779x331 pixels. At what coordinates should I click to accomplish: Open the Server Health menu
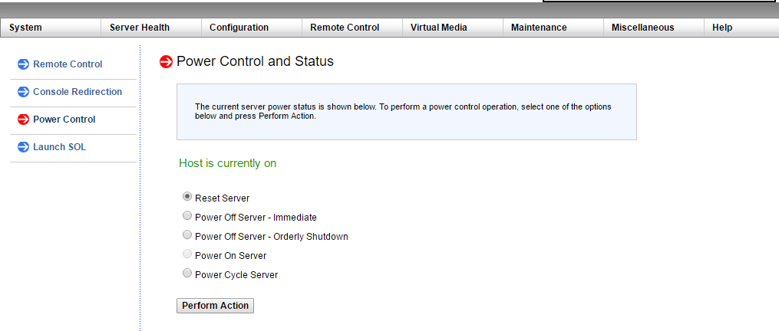[x=140, y=28]
